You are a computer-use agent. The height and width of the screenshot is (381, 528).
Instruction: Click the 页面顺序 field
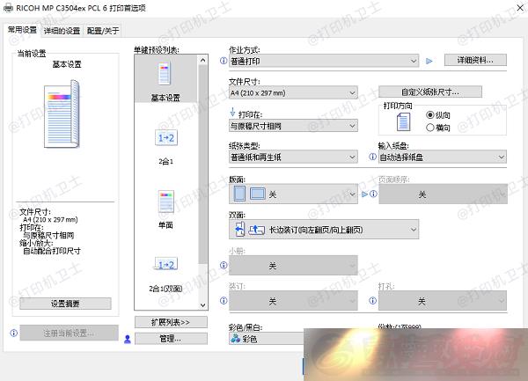(x=444, y=194)
